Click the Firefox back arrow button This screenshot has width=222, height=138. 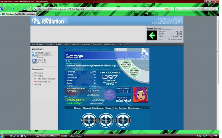tap(1, 9)
